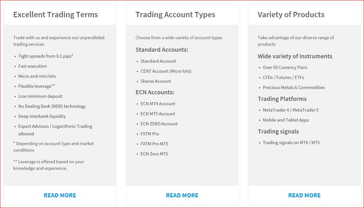Click Tight spreads from 0.1 pips item

point(46,56)
